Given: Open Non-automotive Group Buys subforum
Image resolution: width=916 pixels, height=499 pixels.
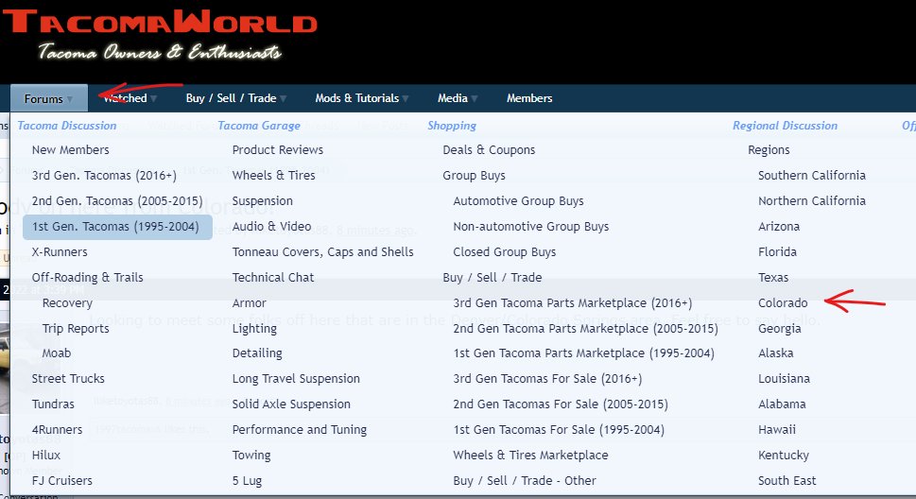Looking at the screenshot, I should (x=531, y=227).
